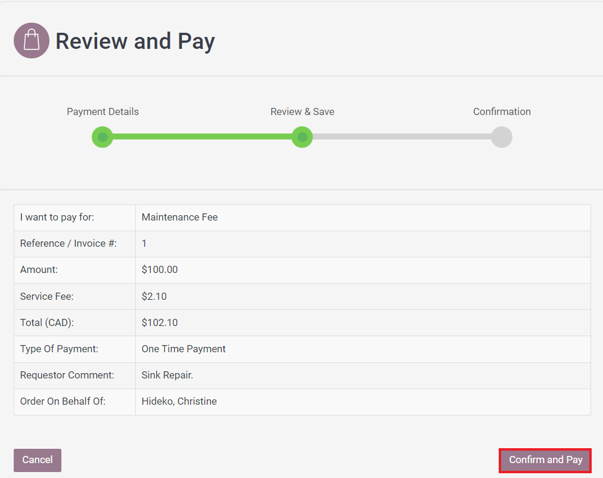
Task: Click the 'Order On Behalf Of:' label
Action: click(63, 401)
